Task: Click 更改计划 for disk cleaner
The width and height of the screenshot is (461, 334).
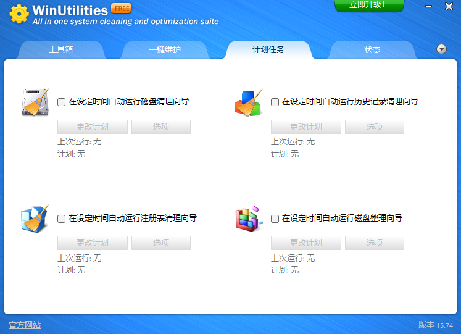Action: (x=93, y=127)
